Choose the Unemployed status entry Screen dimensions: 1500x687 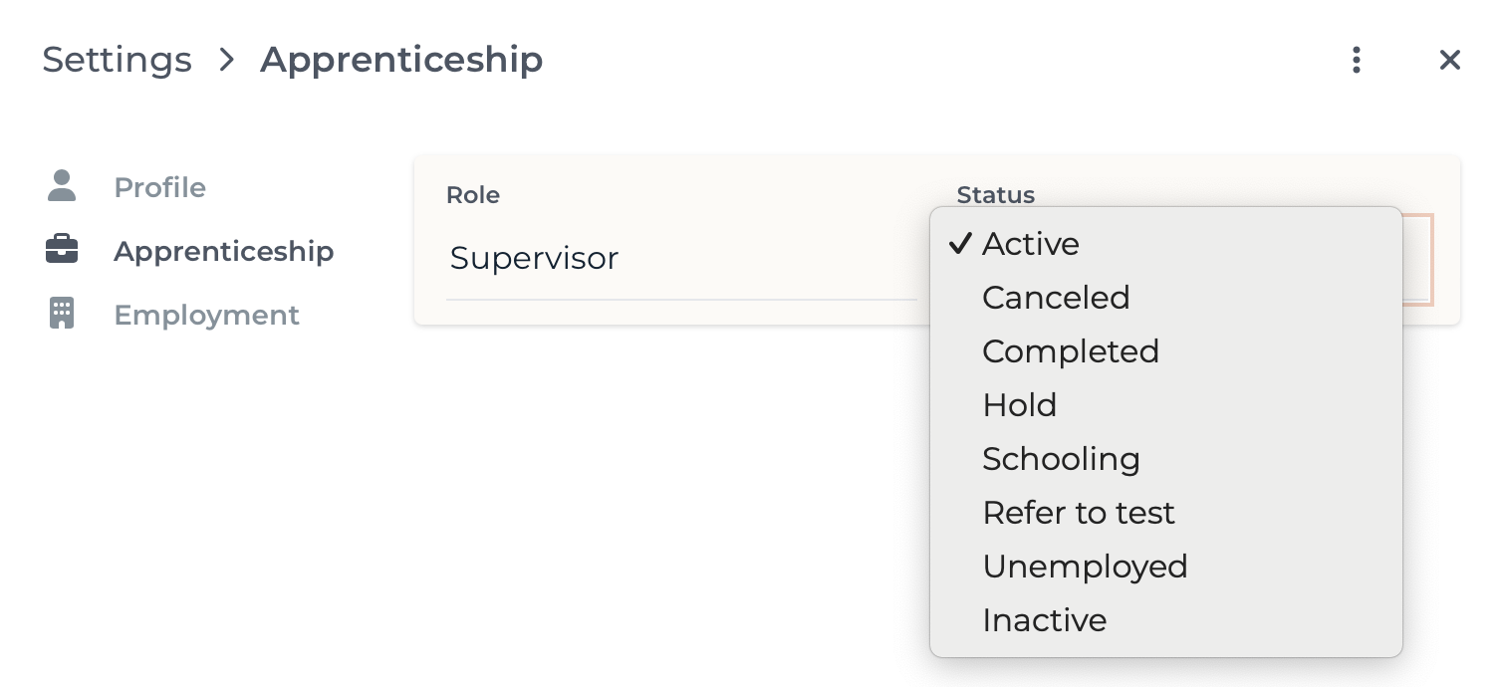[1085, 567]
